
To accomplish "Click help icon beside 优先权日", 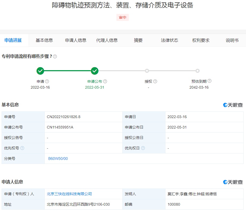I will tap(143, 148).
